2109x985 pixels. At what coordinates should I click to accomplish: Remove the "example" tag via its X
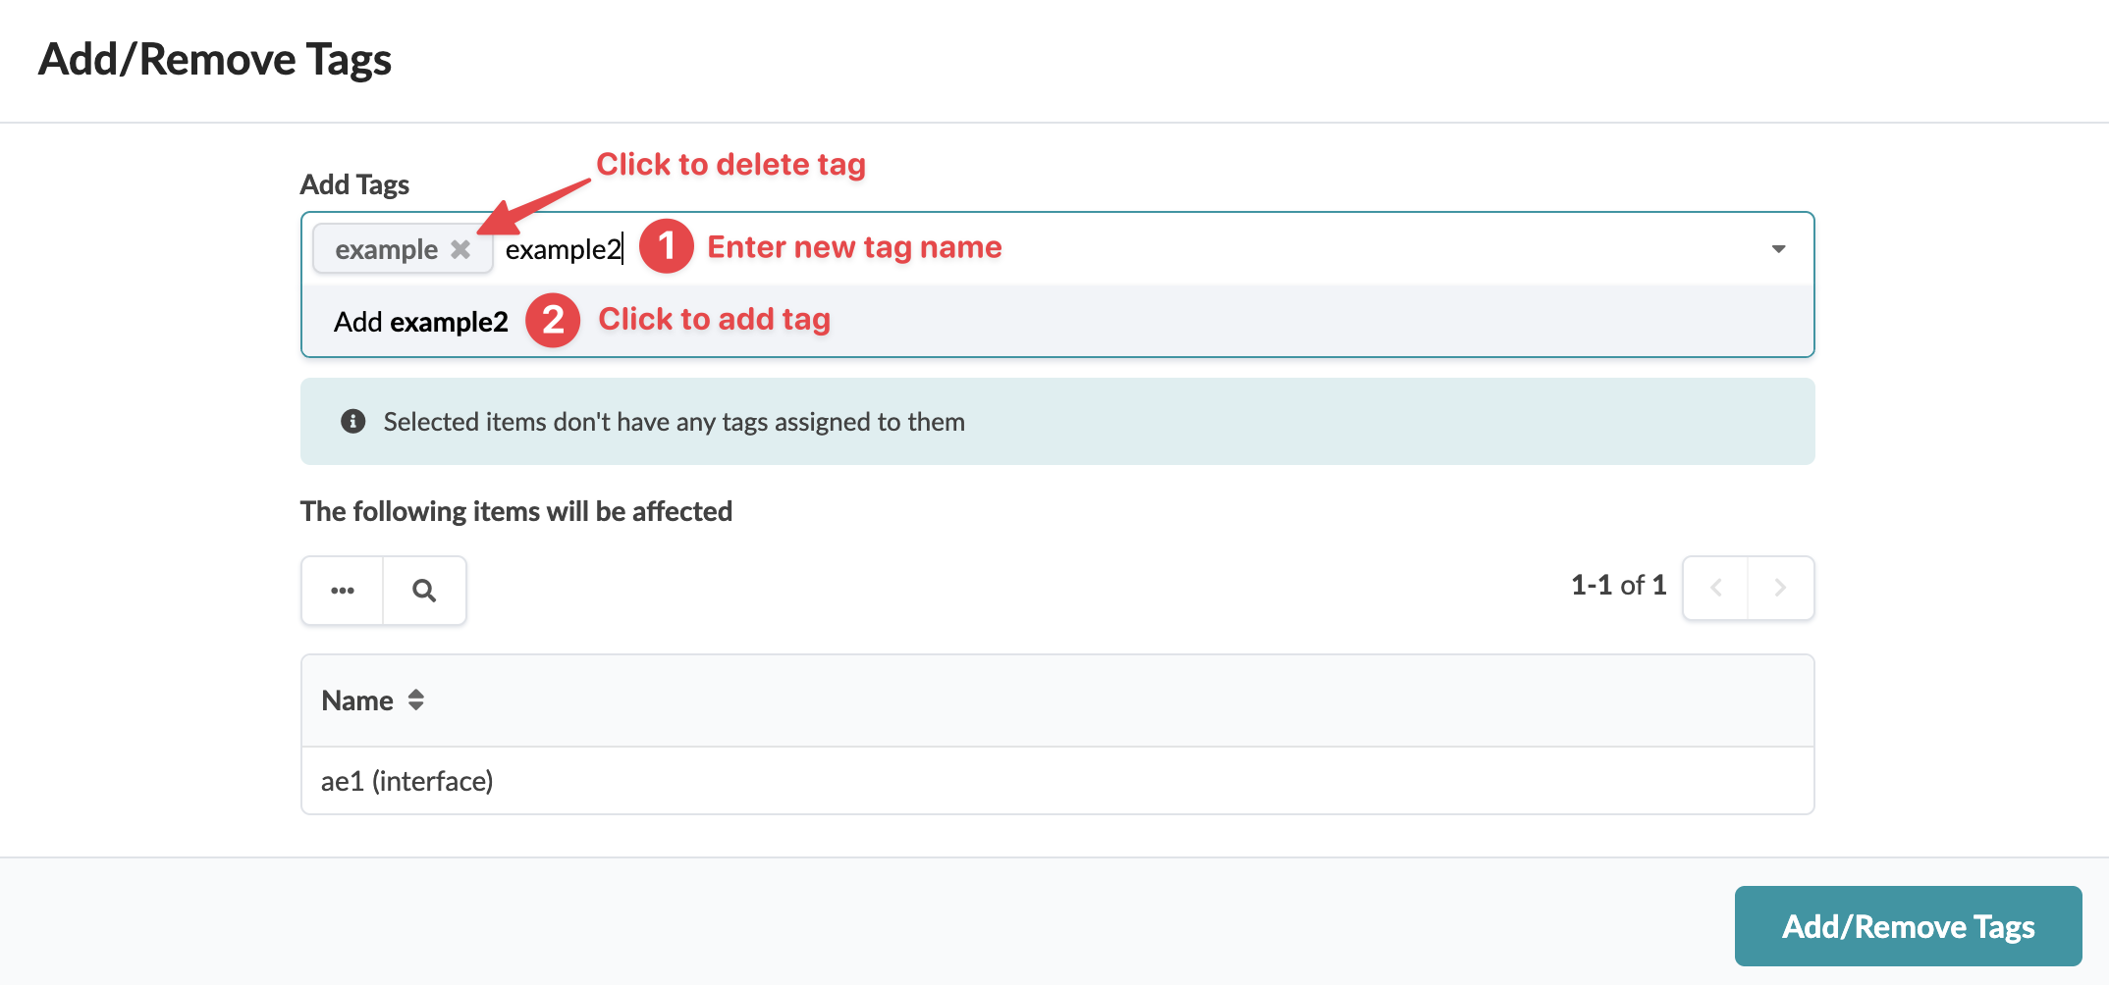[x=460, y=249]
